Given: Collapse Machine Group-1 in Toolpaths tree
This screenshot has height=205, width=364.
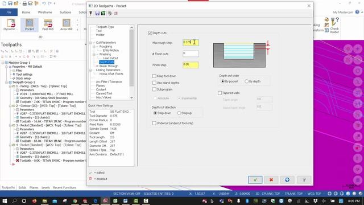Looking at the screenshot, I should point(3,63).
